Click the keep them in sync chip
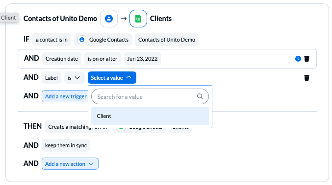The width and height of the screenshot is (332, 185). click(x=66, y=145)
